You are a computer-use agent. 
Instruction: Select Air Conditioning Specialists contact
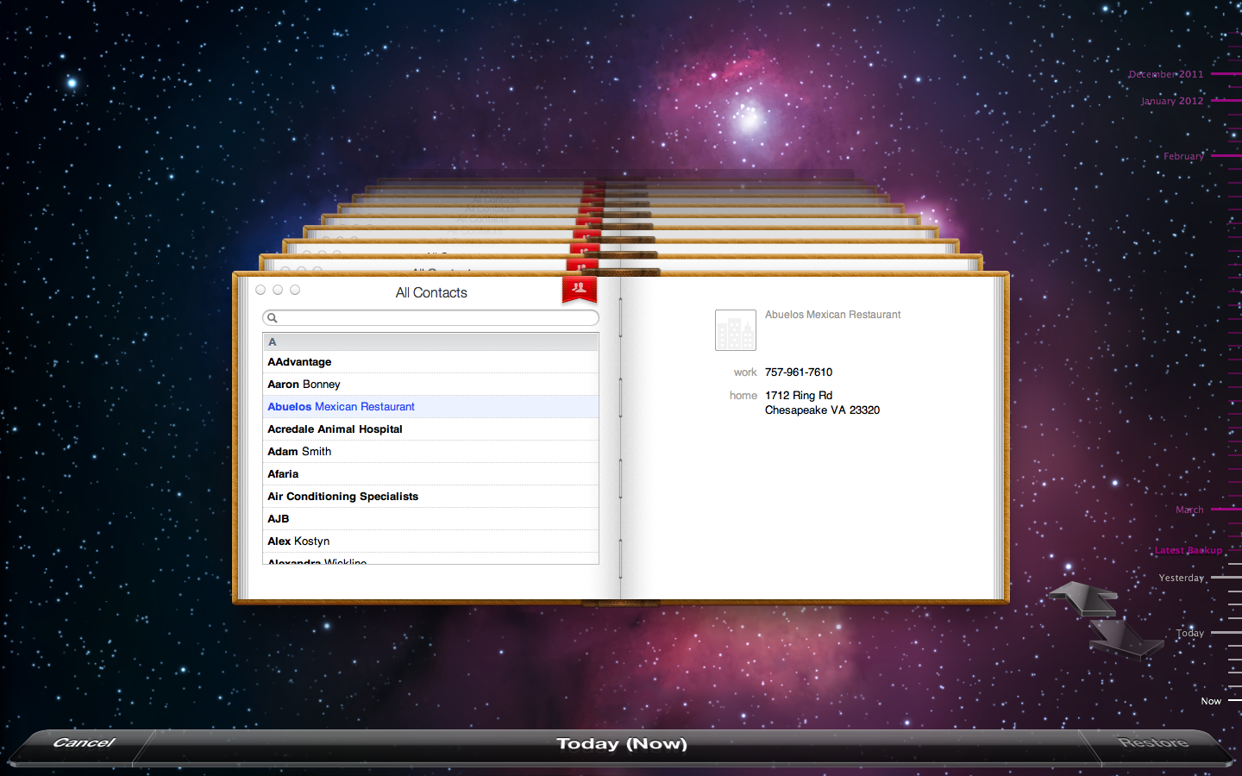pyautogui.click(x=430, y=497)
